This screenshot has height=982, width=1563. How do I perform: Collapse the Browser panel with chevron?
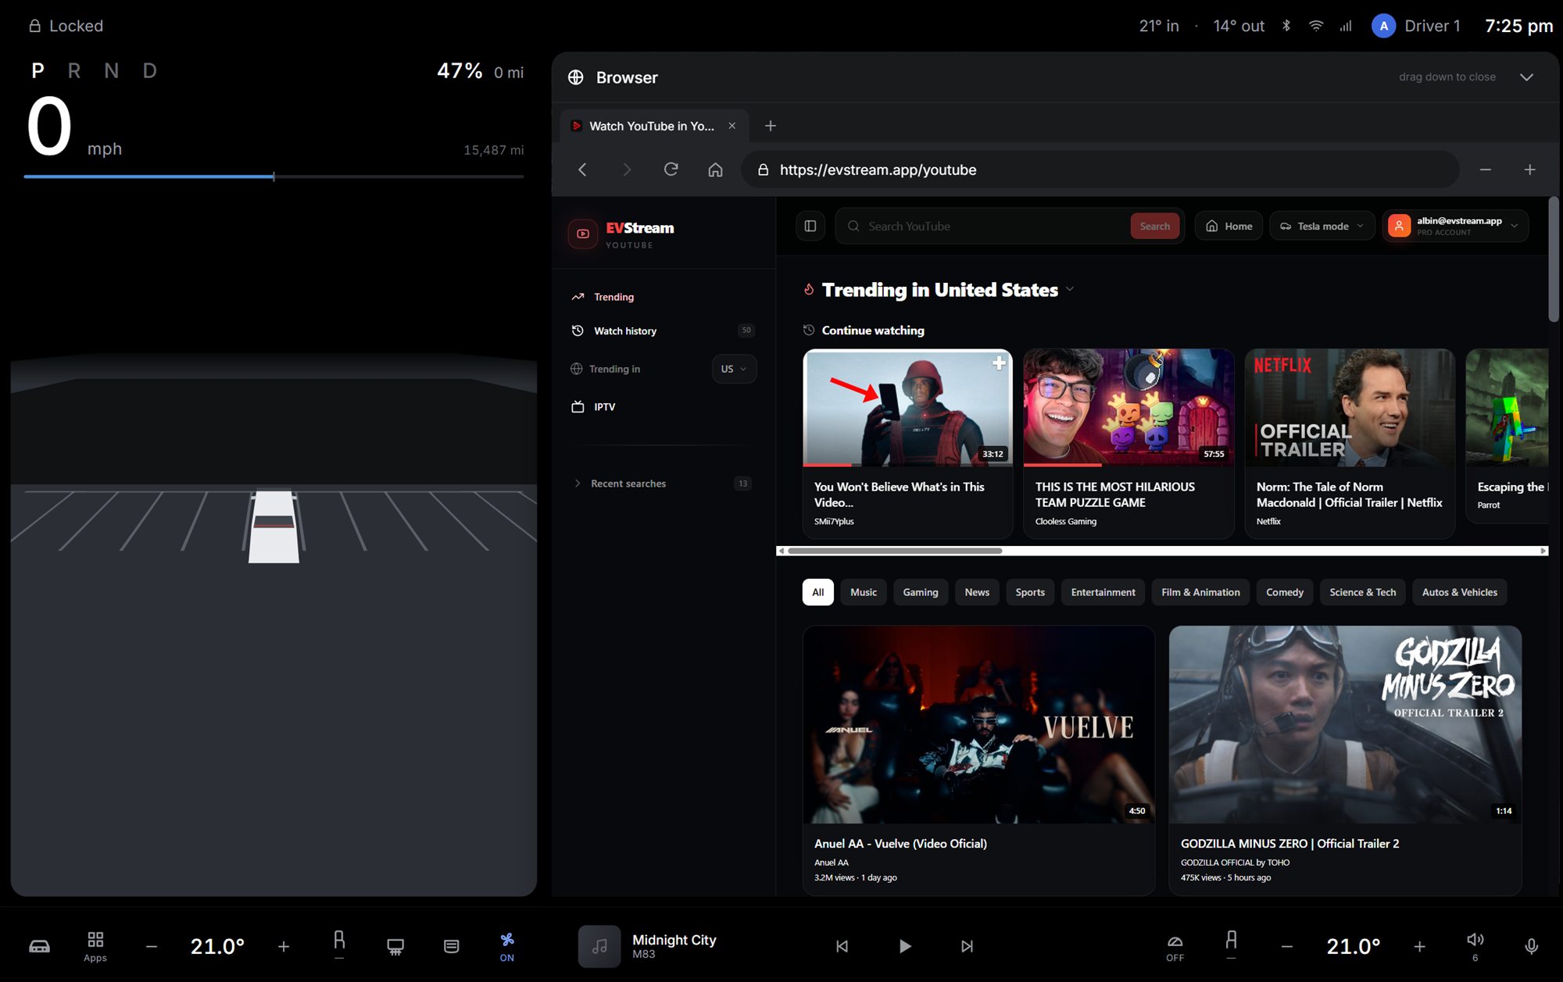[1526, 77]
